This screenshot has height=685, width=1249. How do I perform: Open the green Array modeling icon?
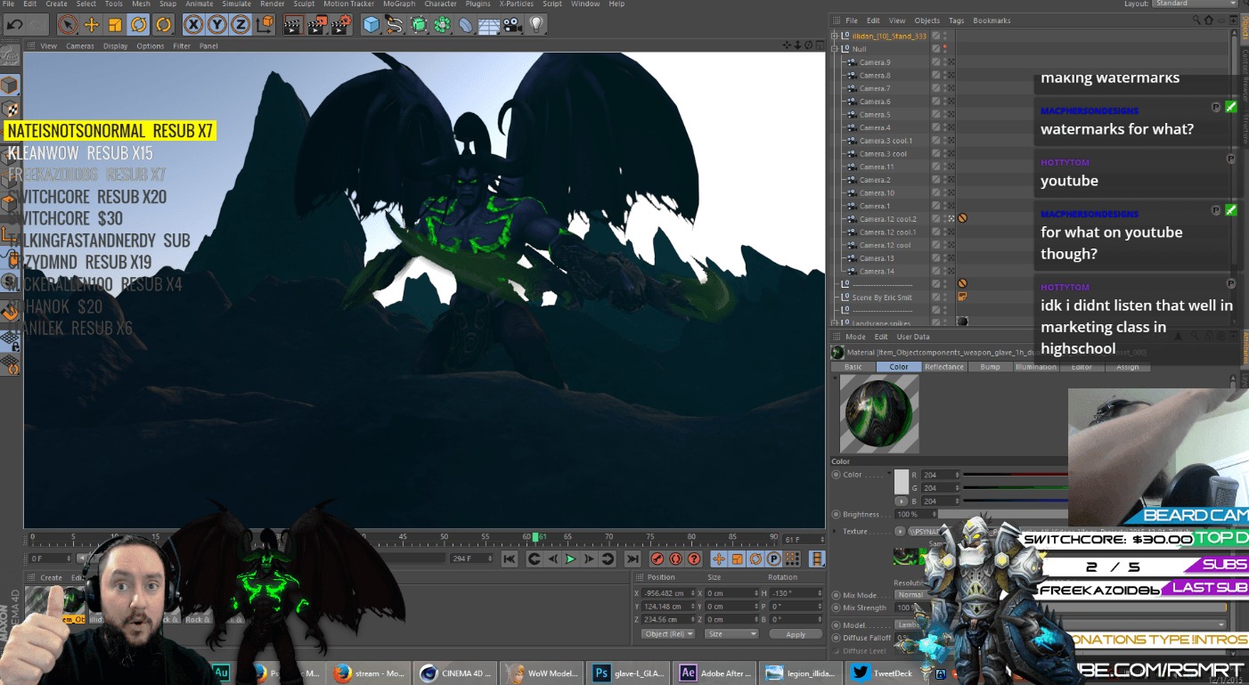tap(443, 25)
